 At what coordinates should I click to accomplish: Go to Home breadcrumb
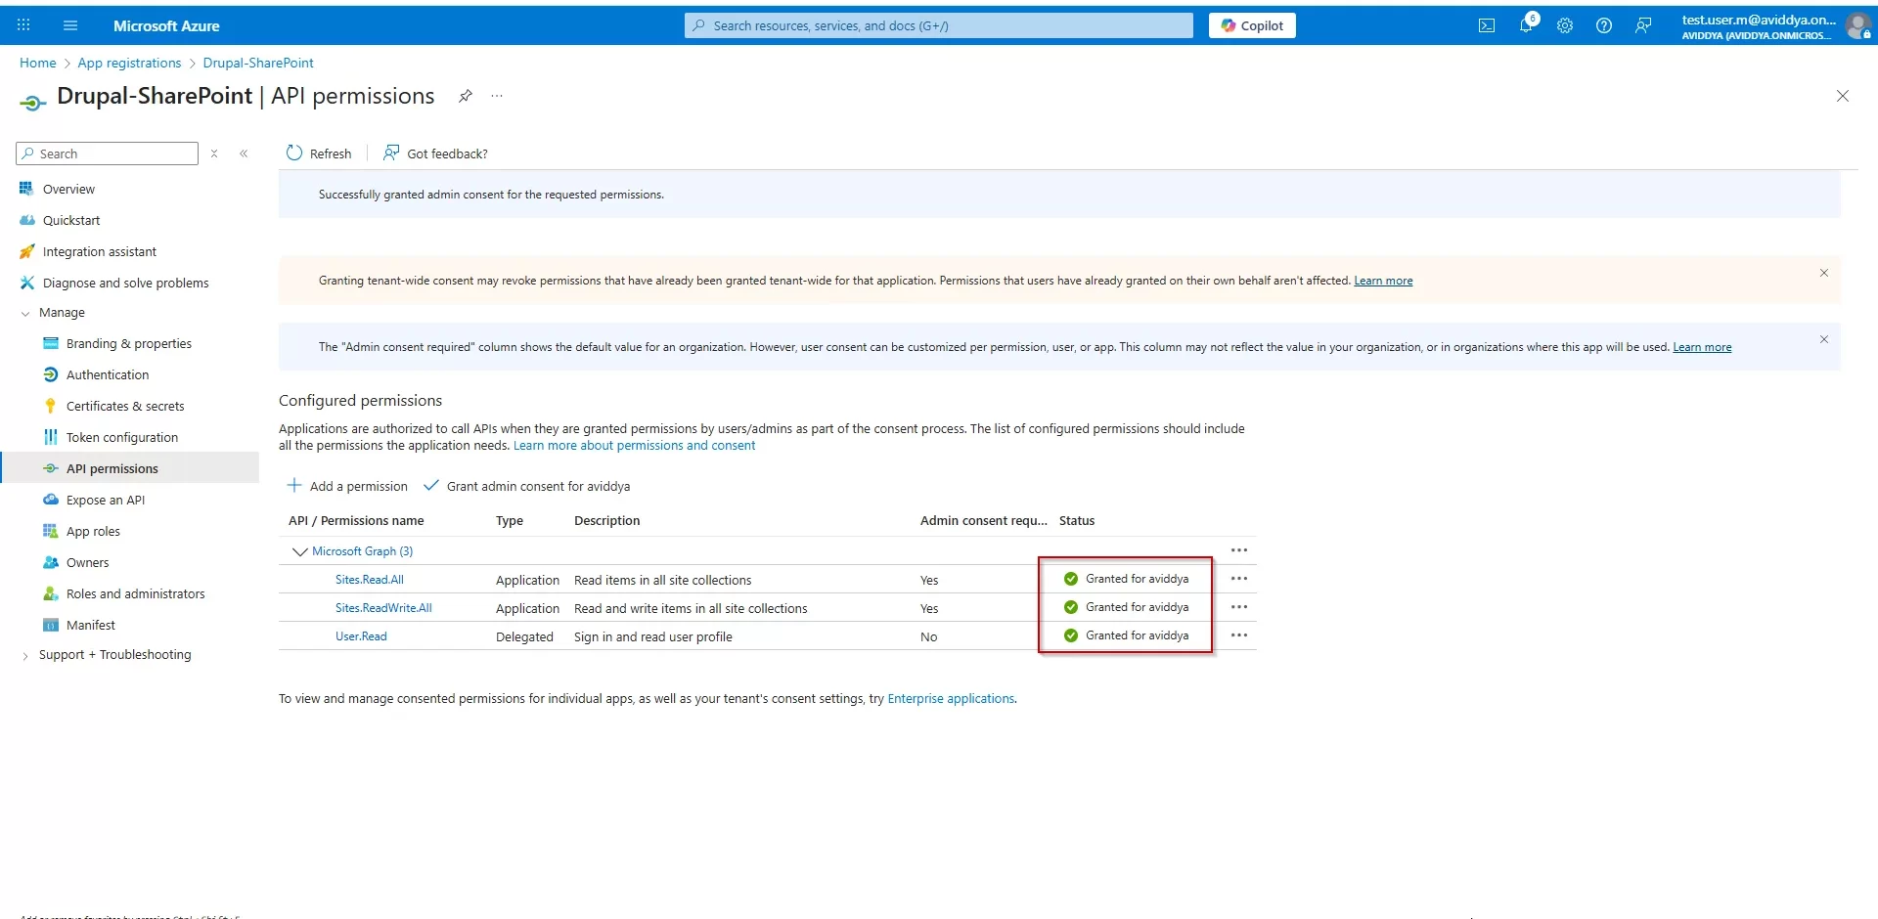click(x=38, y=63)
